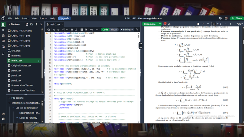Open the Format menu

[x=43, y=18]
